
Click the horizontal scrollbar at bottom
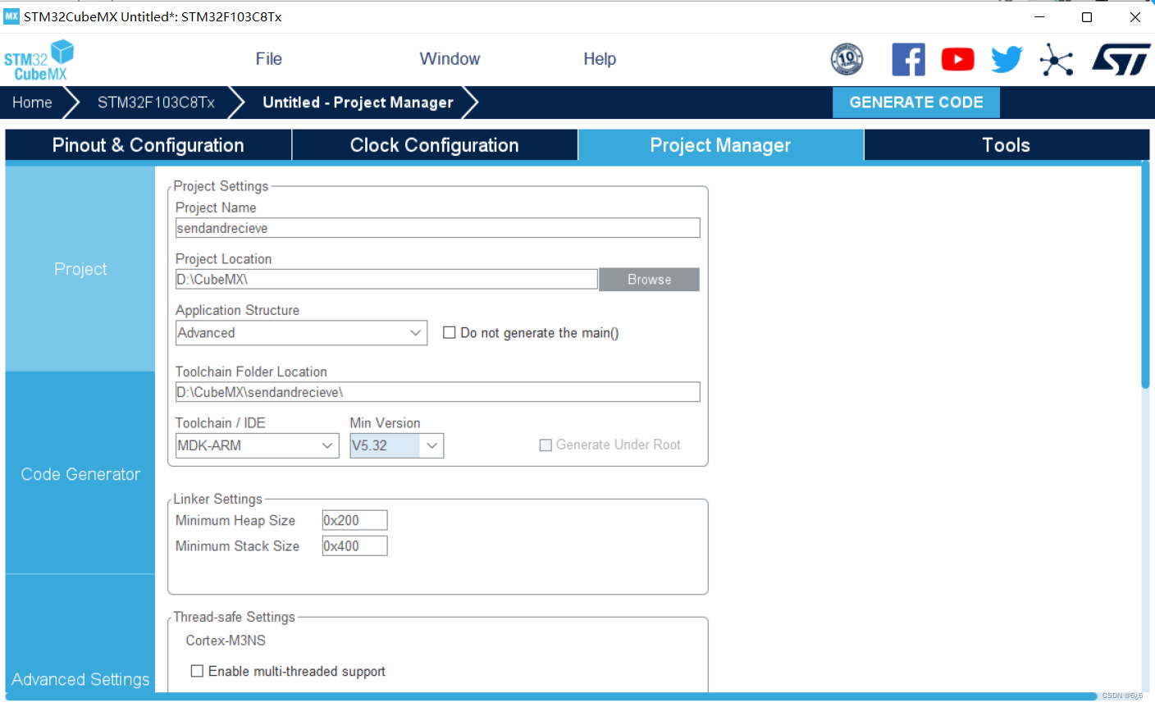tap(551, 696)
